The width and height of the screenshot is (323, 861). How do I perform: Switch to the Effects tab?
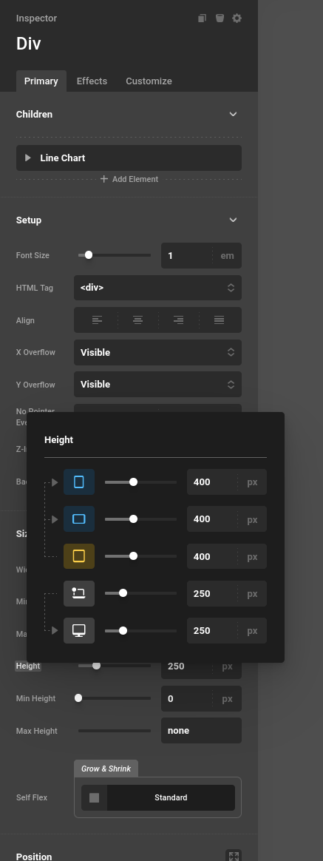click(x=92, y=81)
